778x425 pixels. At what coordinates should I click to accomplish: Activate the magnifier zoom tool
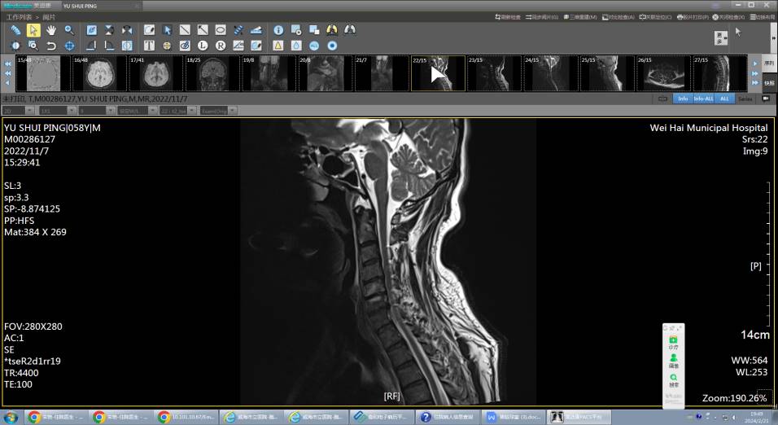pyautogui.click(x=70, y=30)
